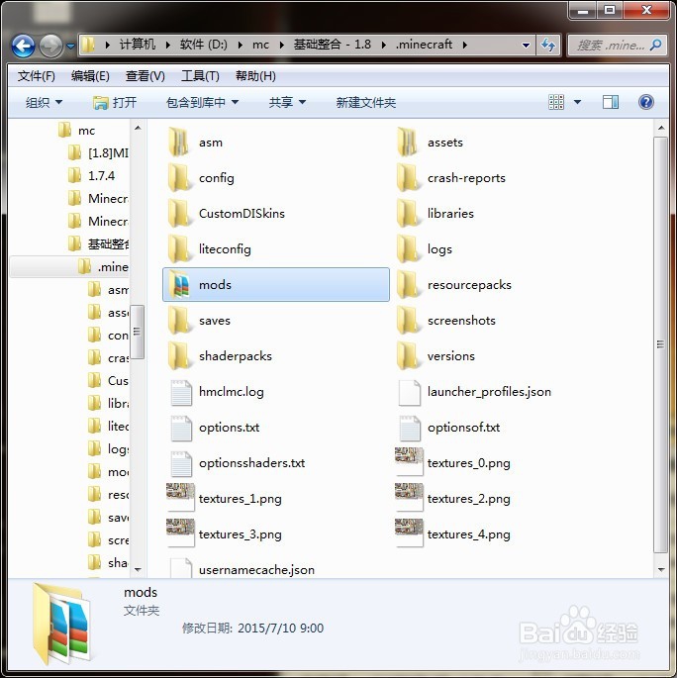677x678 pixels.
Task: Open the address bar history dropdown
Action: click(526, 45)
